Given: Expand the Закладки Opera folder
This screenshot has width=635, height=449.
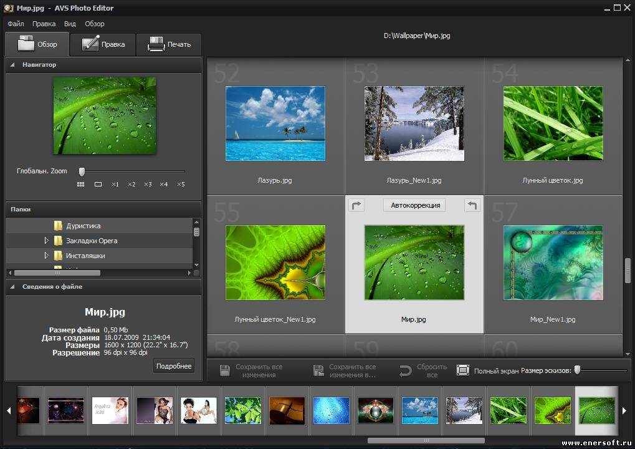Looking at the screenshot, I should [x=46, y=240].
